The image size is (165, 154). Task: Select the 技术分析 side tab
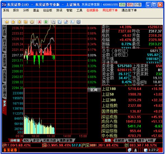[4, 45]
